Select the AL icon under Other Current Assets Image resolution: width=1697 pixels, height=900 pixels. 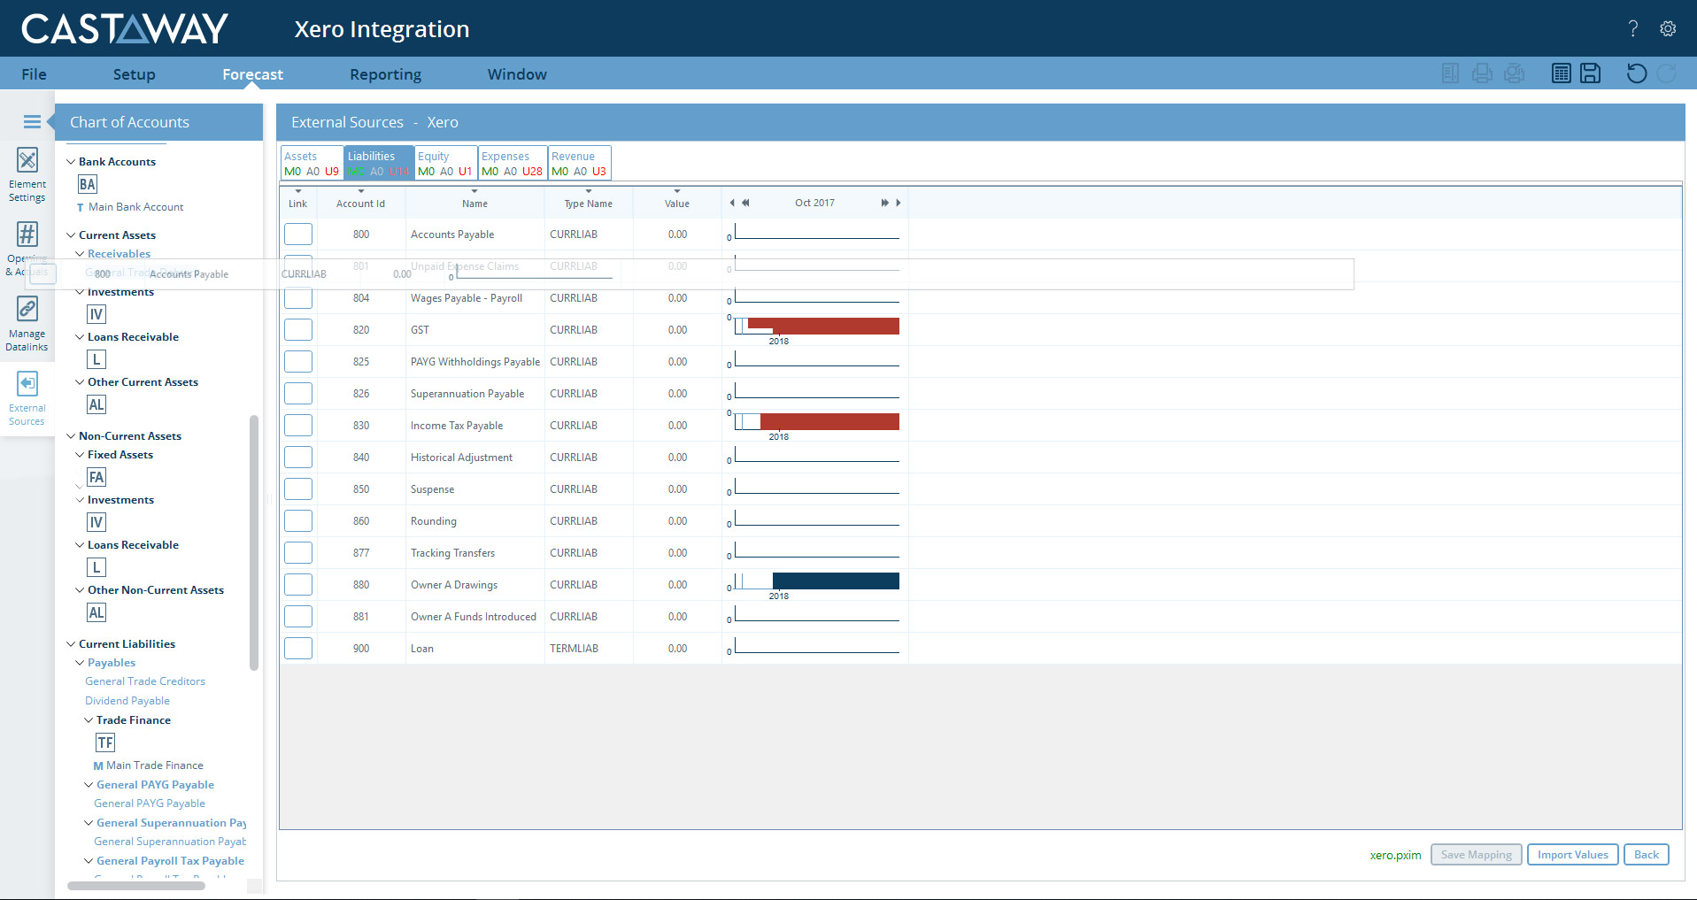(96, 404)
